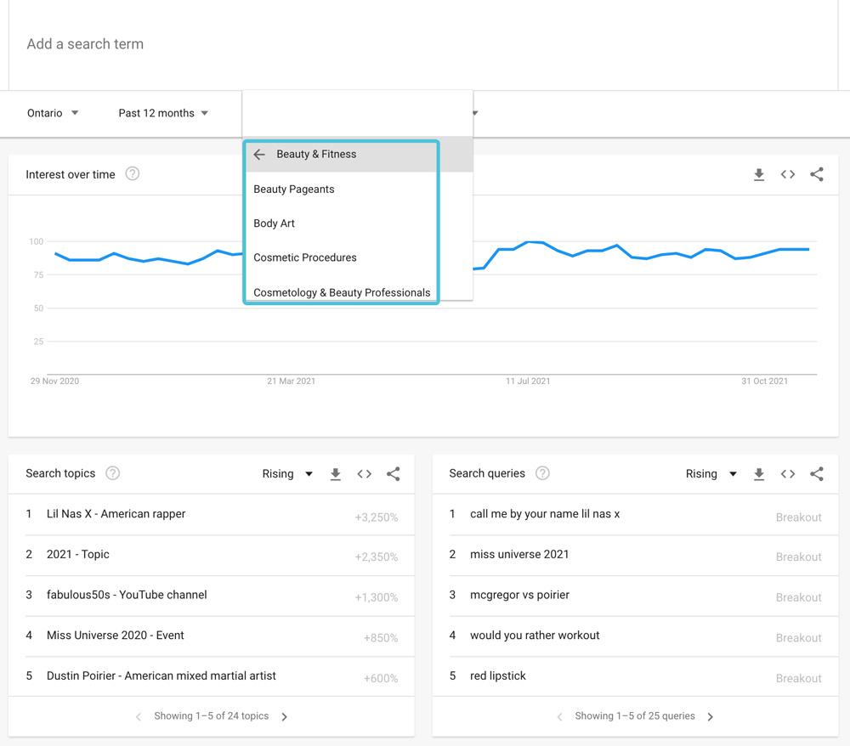Download the Interest over time data
850x746 pixels.
(x=759, y=175)
